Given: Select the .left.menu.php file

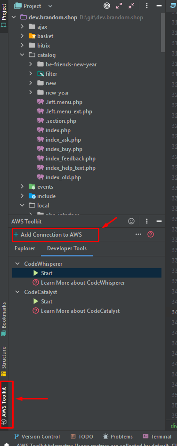Looking at the screenshot, I should click(64, 102).
